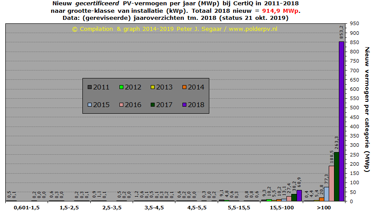The image size is (375, 212).
Task: Click the 5,5-15,5 category label
Action: 239,208
